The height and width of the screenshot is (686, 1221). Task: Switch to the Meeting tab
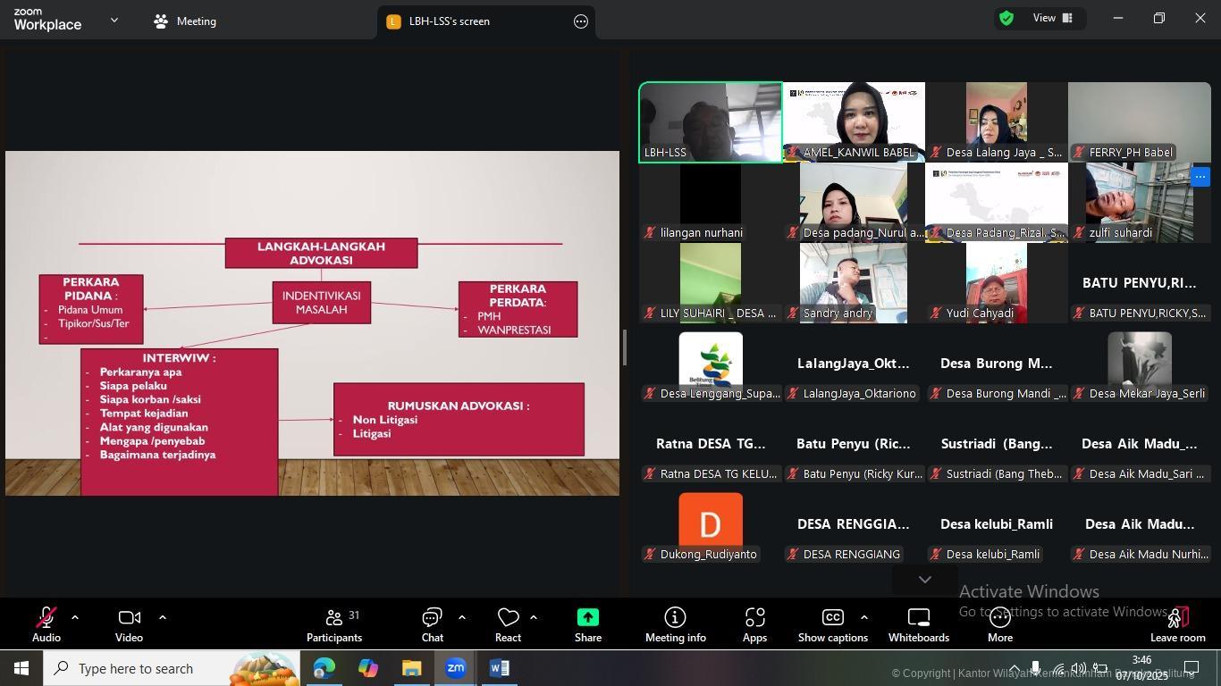tap(185, 21)
